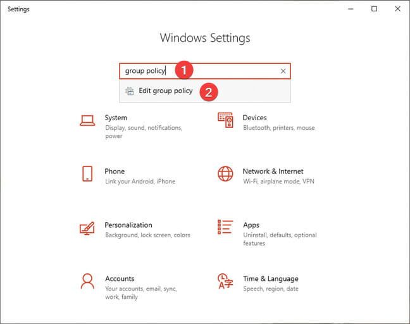Click 'Speech, region, date' description
Viewport: 410px width, 324px height.
[x=271, y=289]
